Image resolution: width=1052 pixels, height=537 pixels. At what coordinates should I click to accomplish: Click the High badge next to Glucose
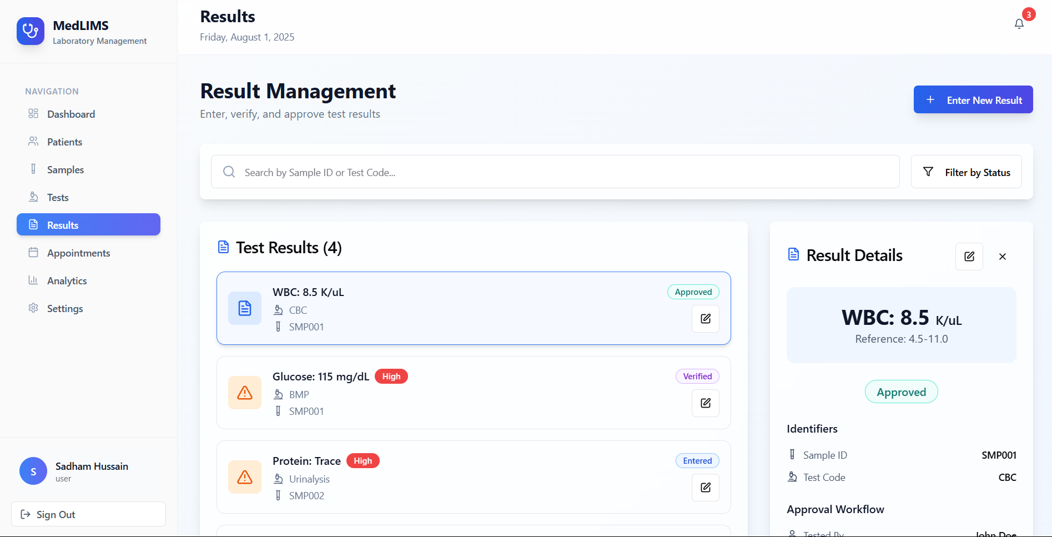391,377
